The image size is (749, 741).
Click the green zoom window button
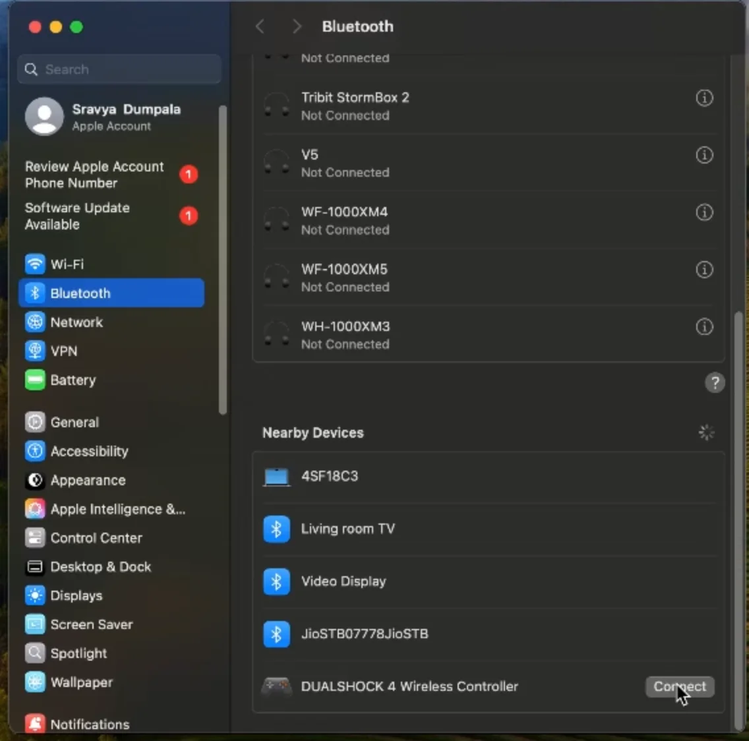click(x=76, y=27)
